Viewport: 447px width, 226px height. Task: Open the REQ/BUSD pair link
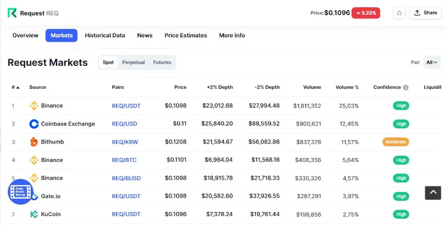point(126,178)
